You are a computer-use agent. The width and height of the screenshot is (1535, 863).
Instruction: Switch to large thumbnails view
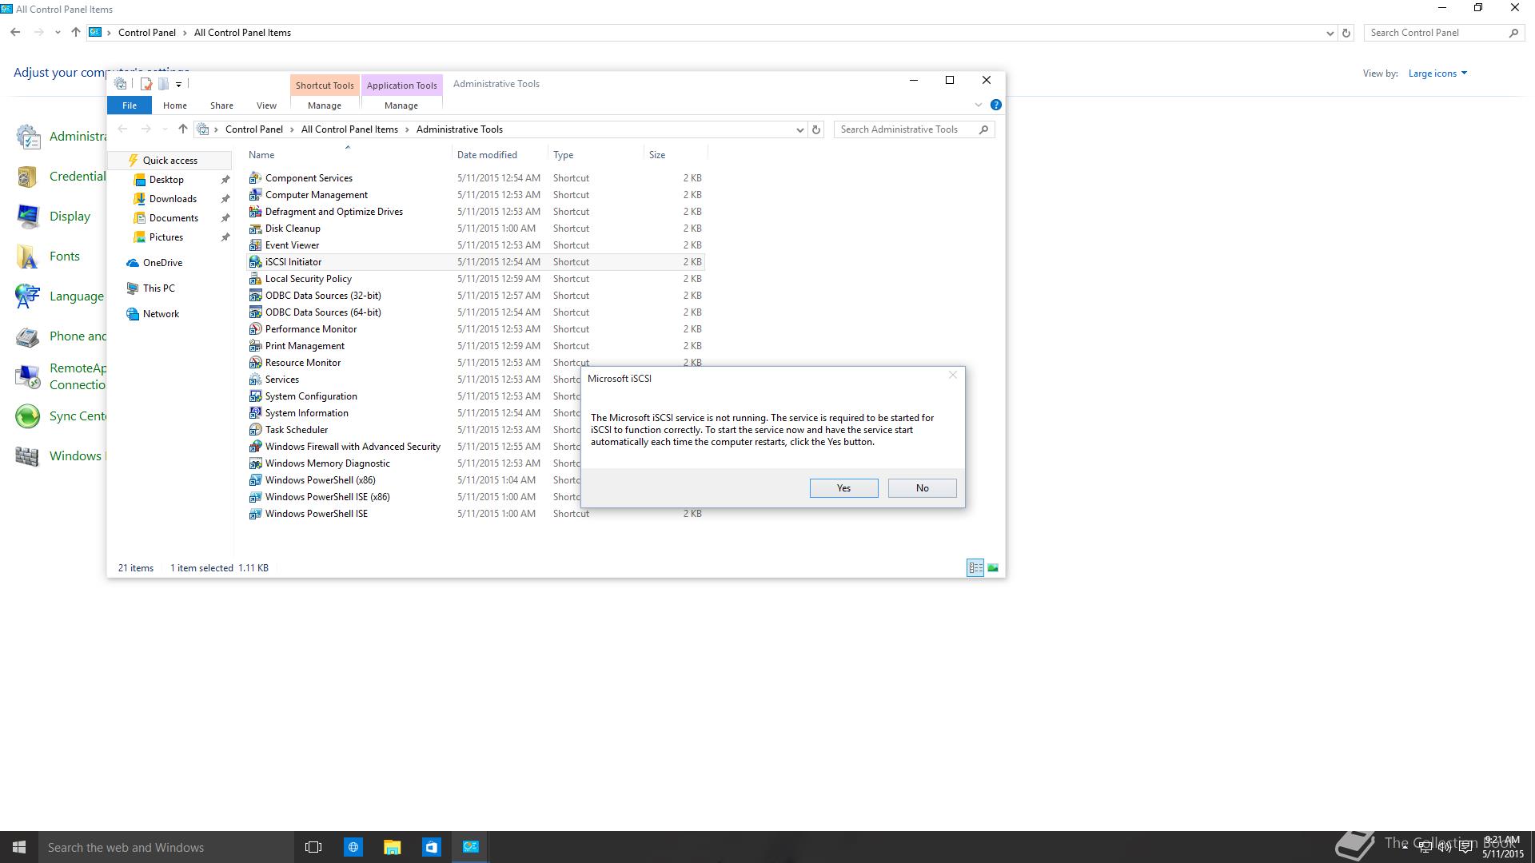point(993,568)
